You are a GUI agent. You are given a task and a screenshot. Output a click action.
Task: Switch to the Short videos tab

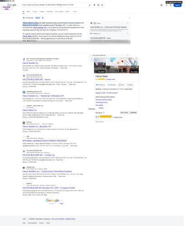click(59, 11)
